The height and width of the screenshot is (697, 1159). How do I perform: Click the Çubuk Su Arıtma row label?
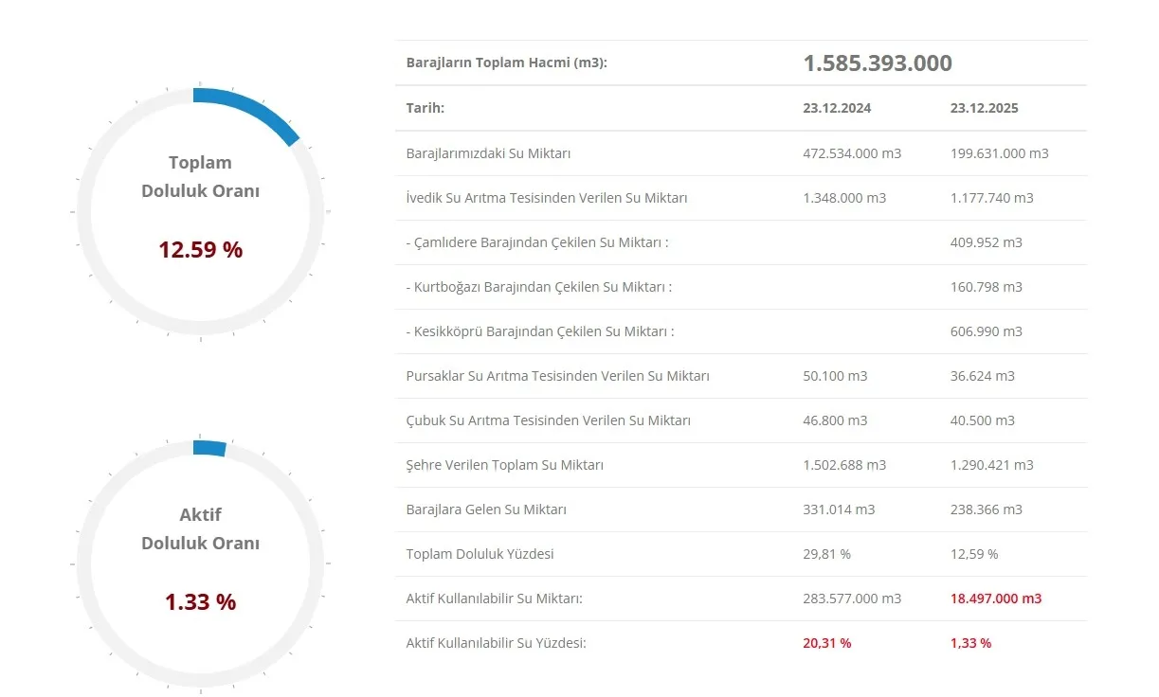[x=548, y=420]
